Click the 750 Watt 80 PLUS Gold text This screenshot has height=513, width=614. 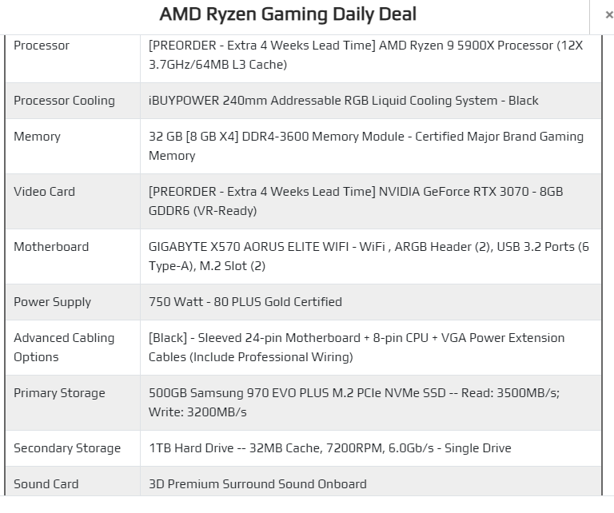[x=245, y=302]
